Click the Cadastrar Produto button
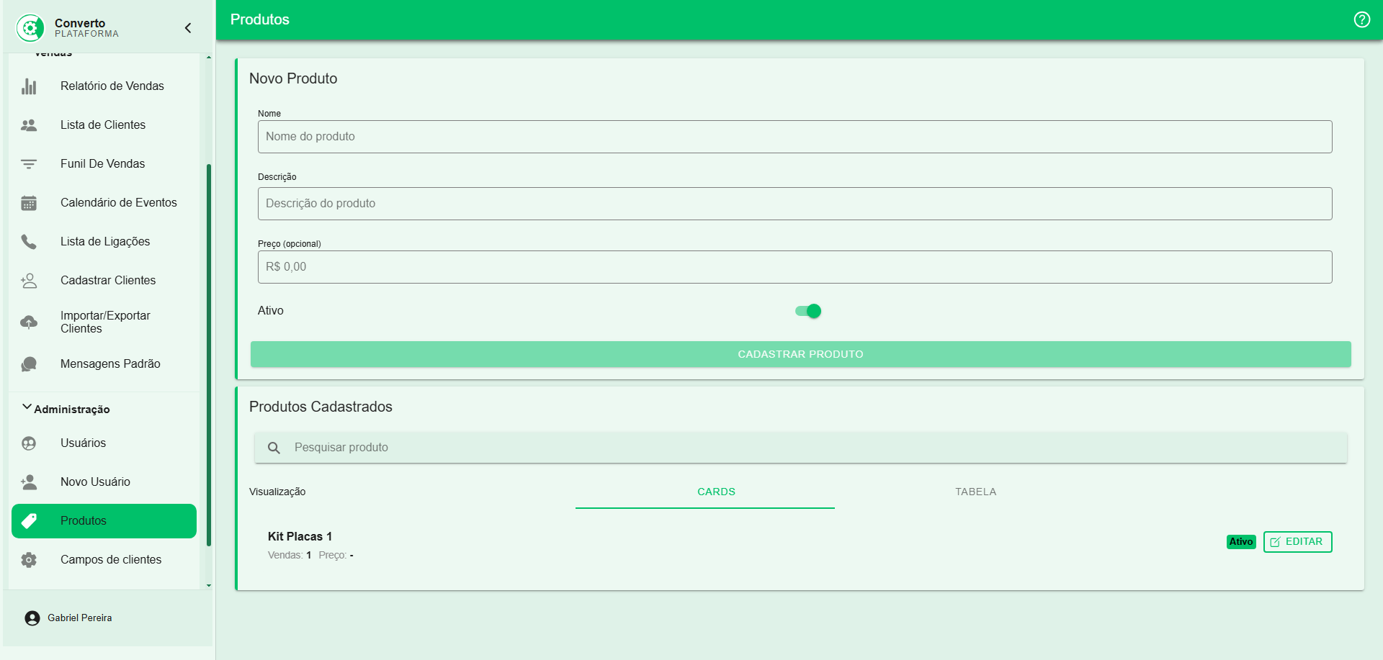This screenshot has width=1383, height=660. (800, 354)
